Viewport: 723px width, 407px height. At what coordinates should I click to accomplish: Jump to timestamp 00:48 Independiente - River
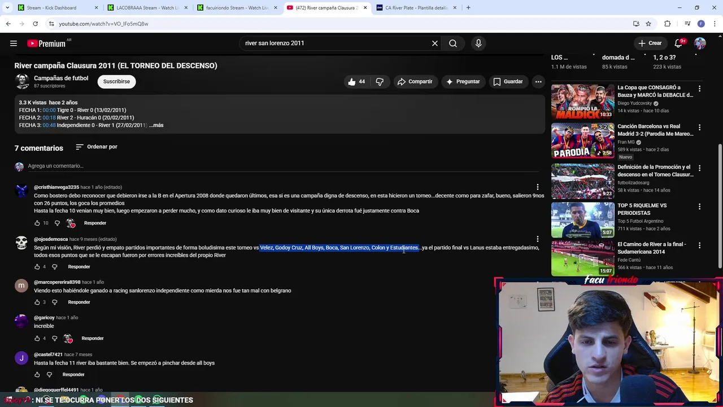49,125
